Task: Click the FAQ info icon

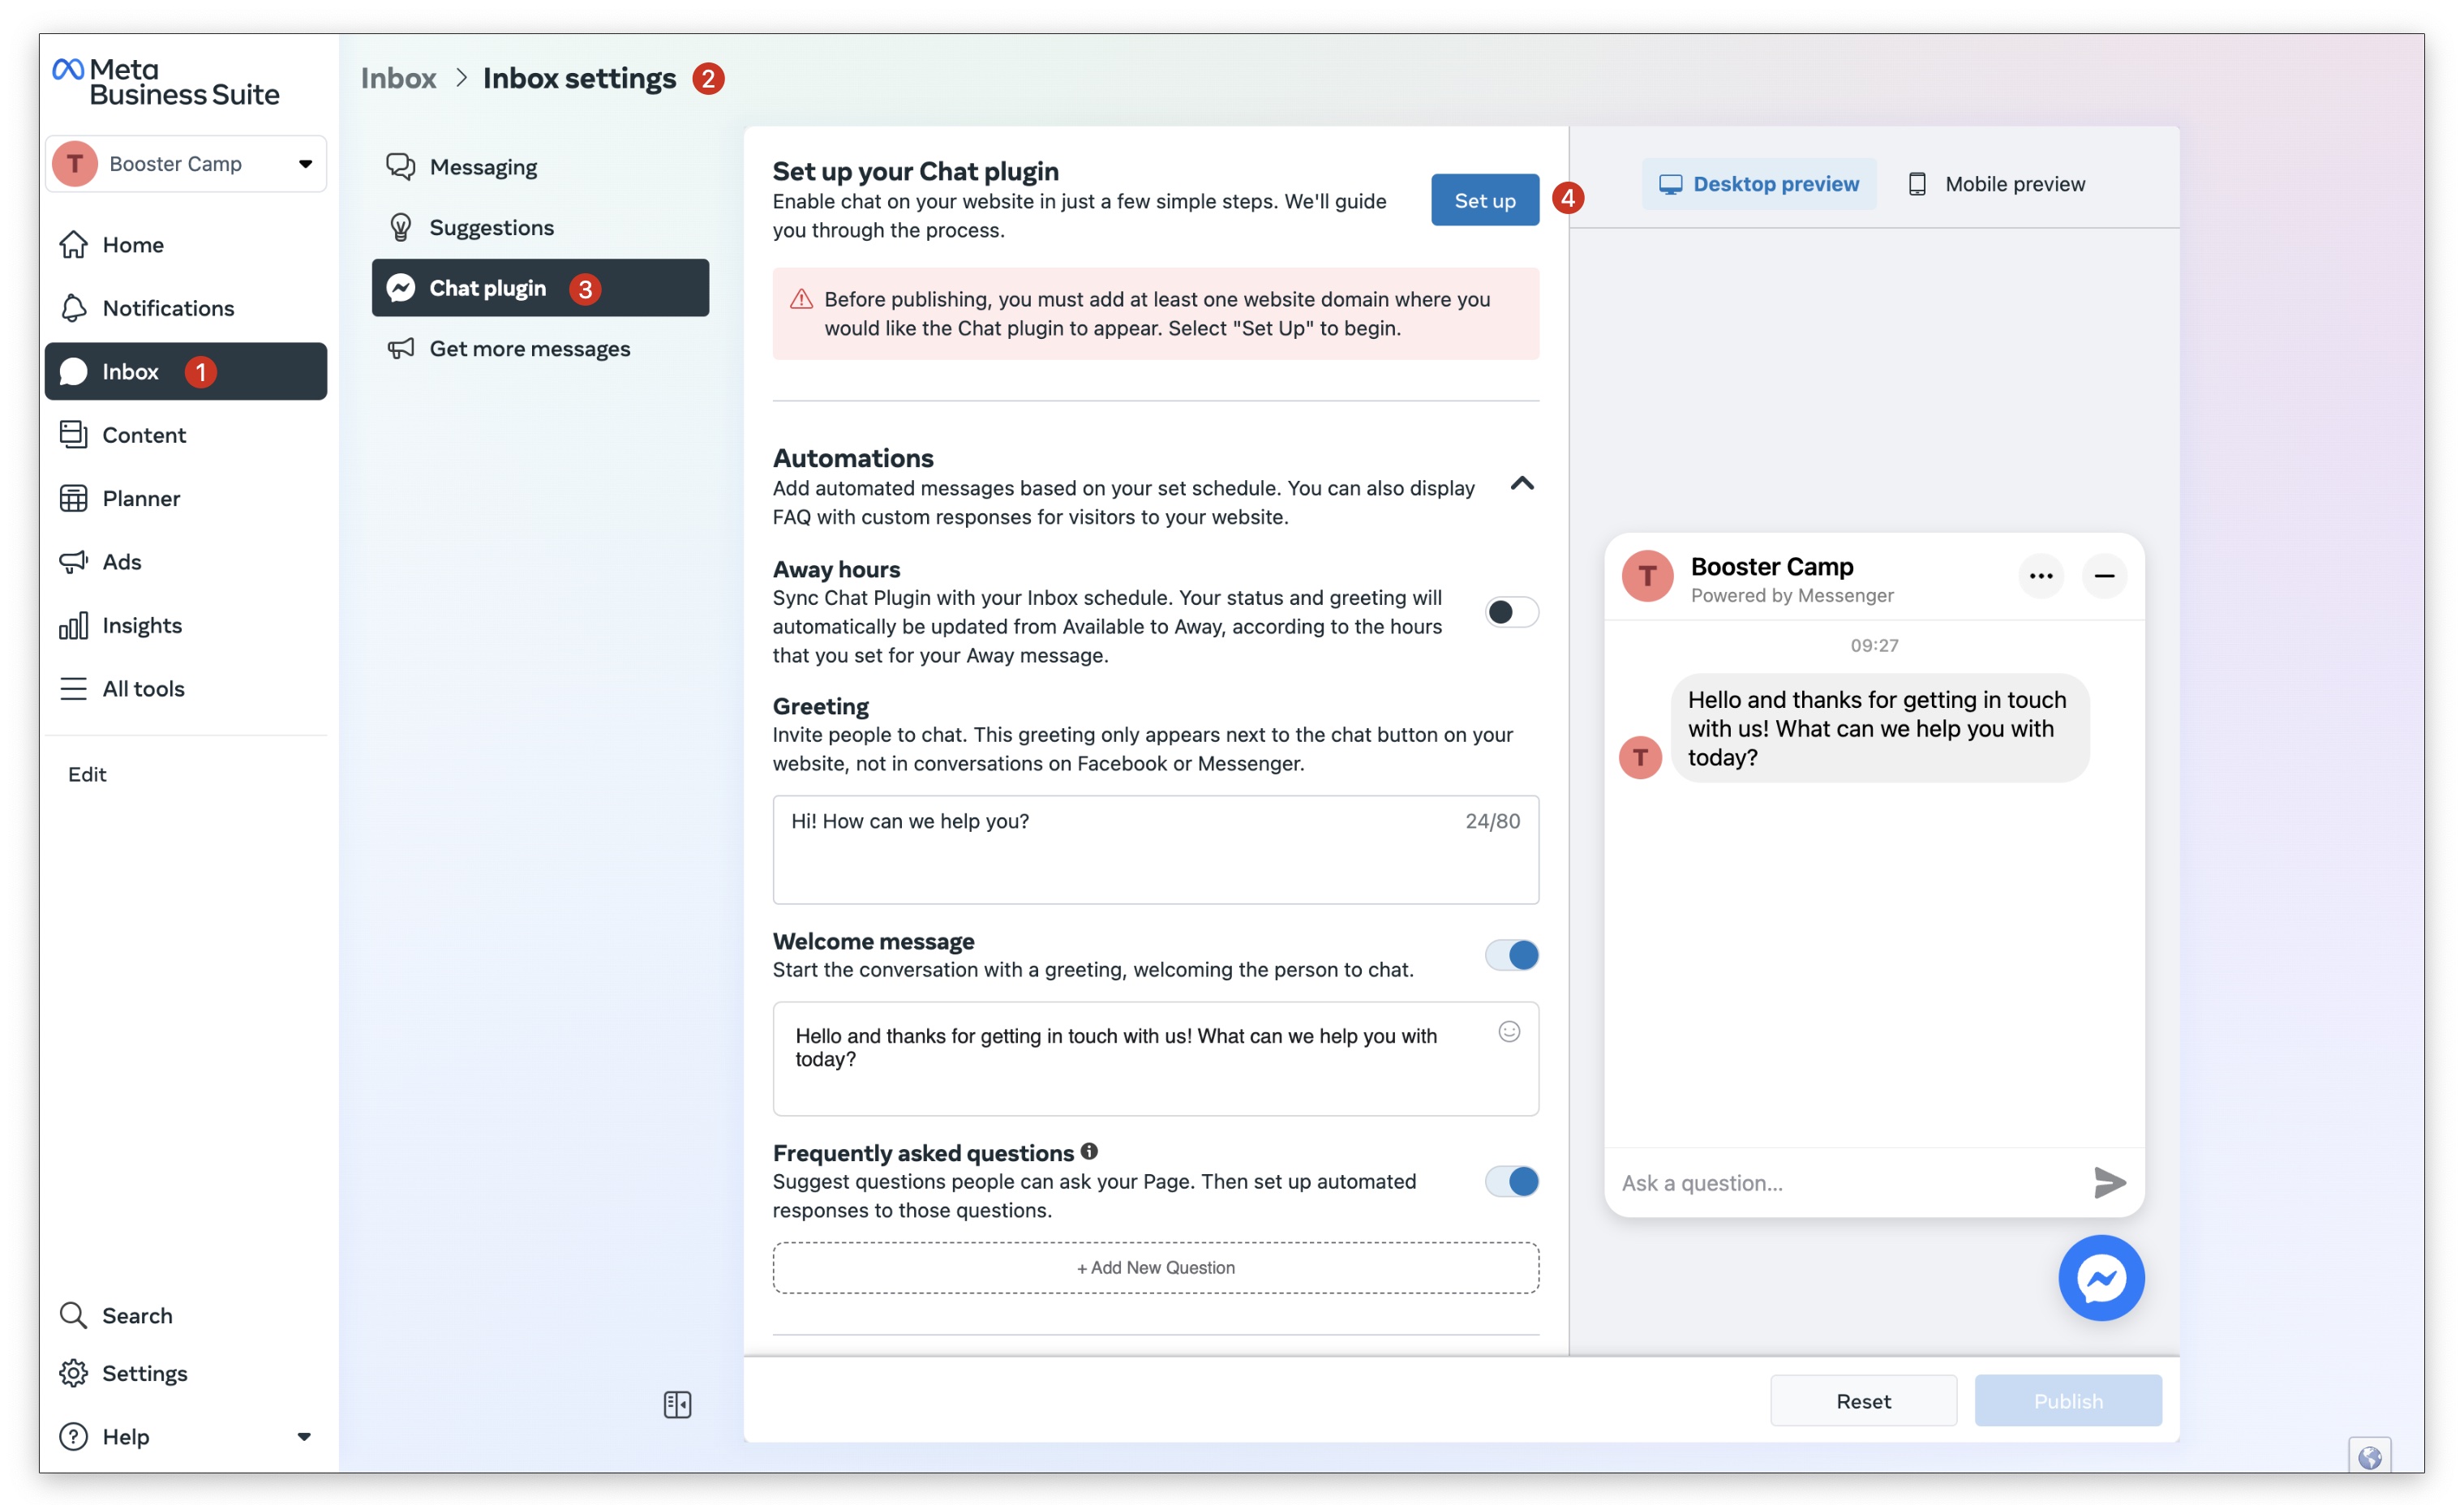Action: click(1089, 1151)
